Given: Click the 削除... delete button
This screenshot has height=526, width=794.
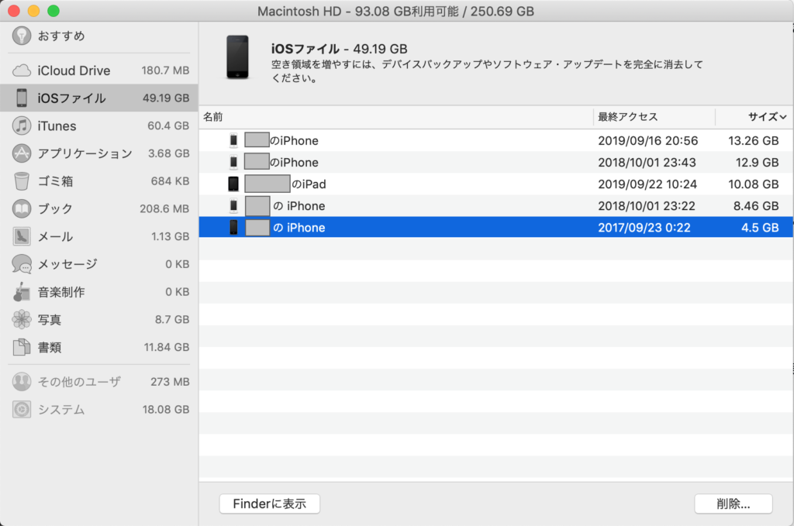Looking at the screenshot, I should [734, 504].
